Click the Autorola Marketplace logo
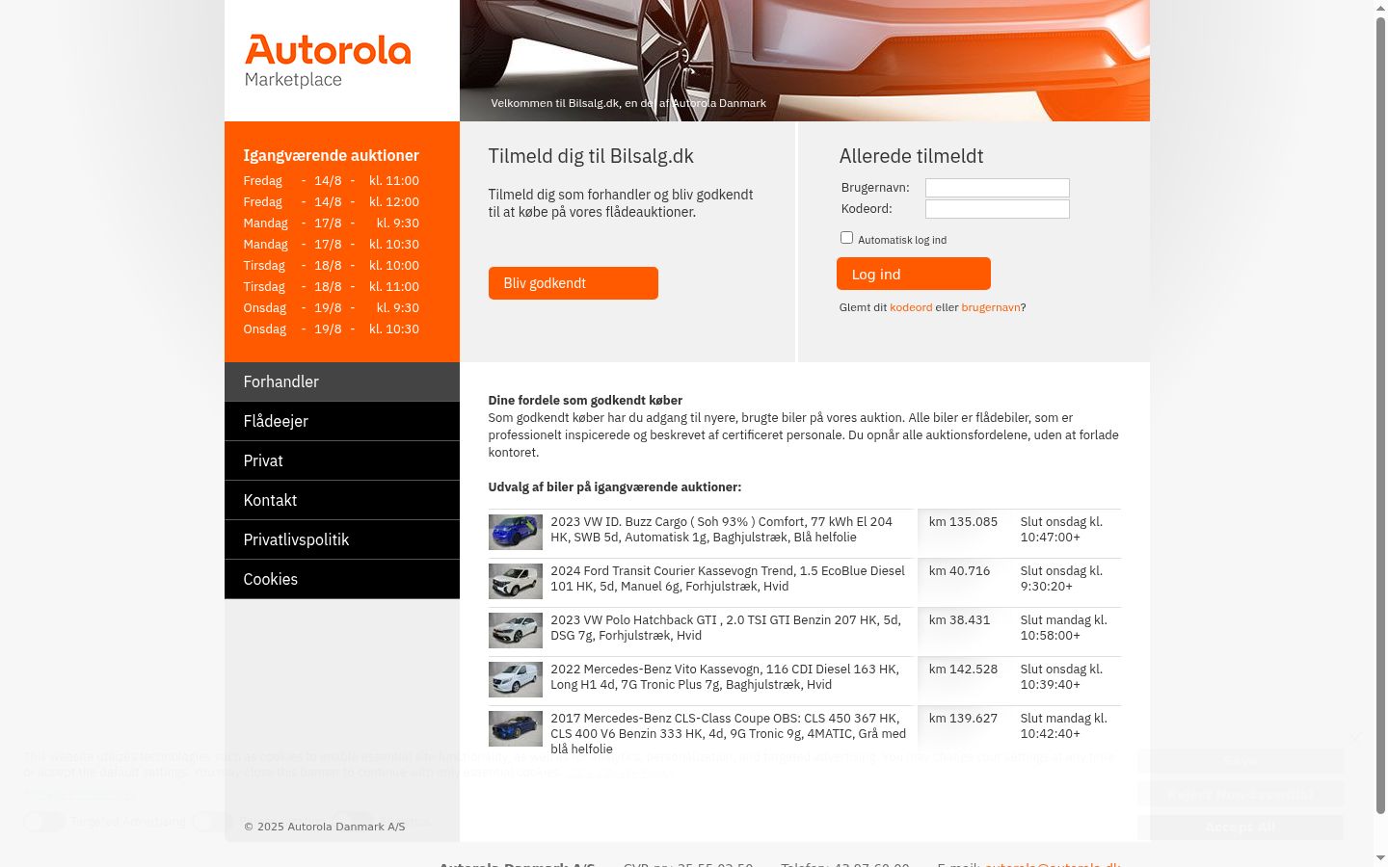 tap(328, 62)
